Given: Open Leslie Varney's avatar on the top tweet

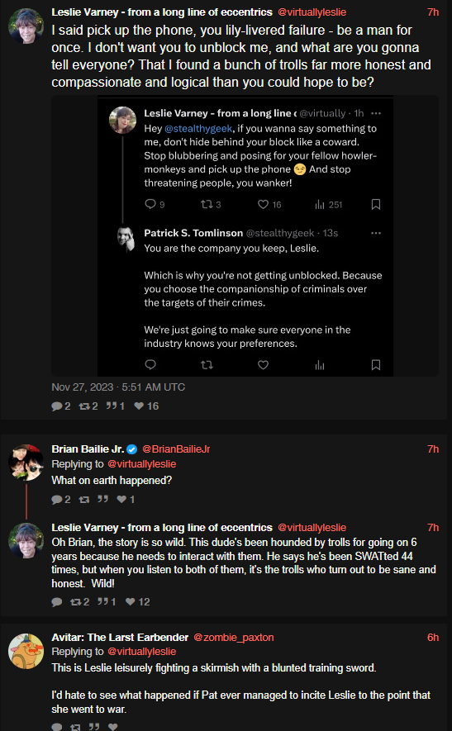Looking at the screenshot, I should point(26,26).
